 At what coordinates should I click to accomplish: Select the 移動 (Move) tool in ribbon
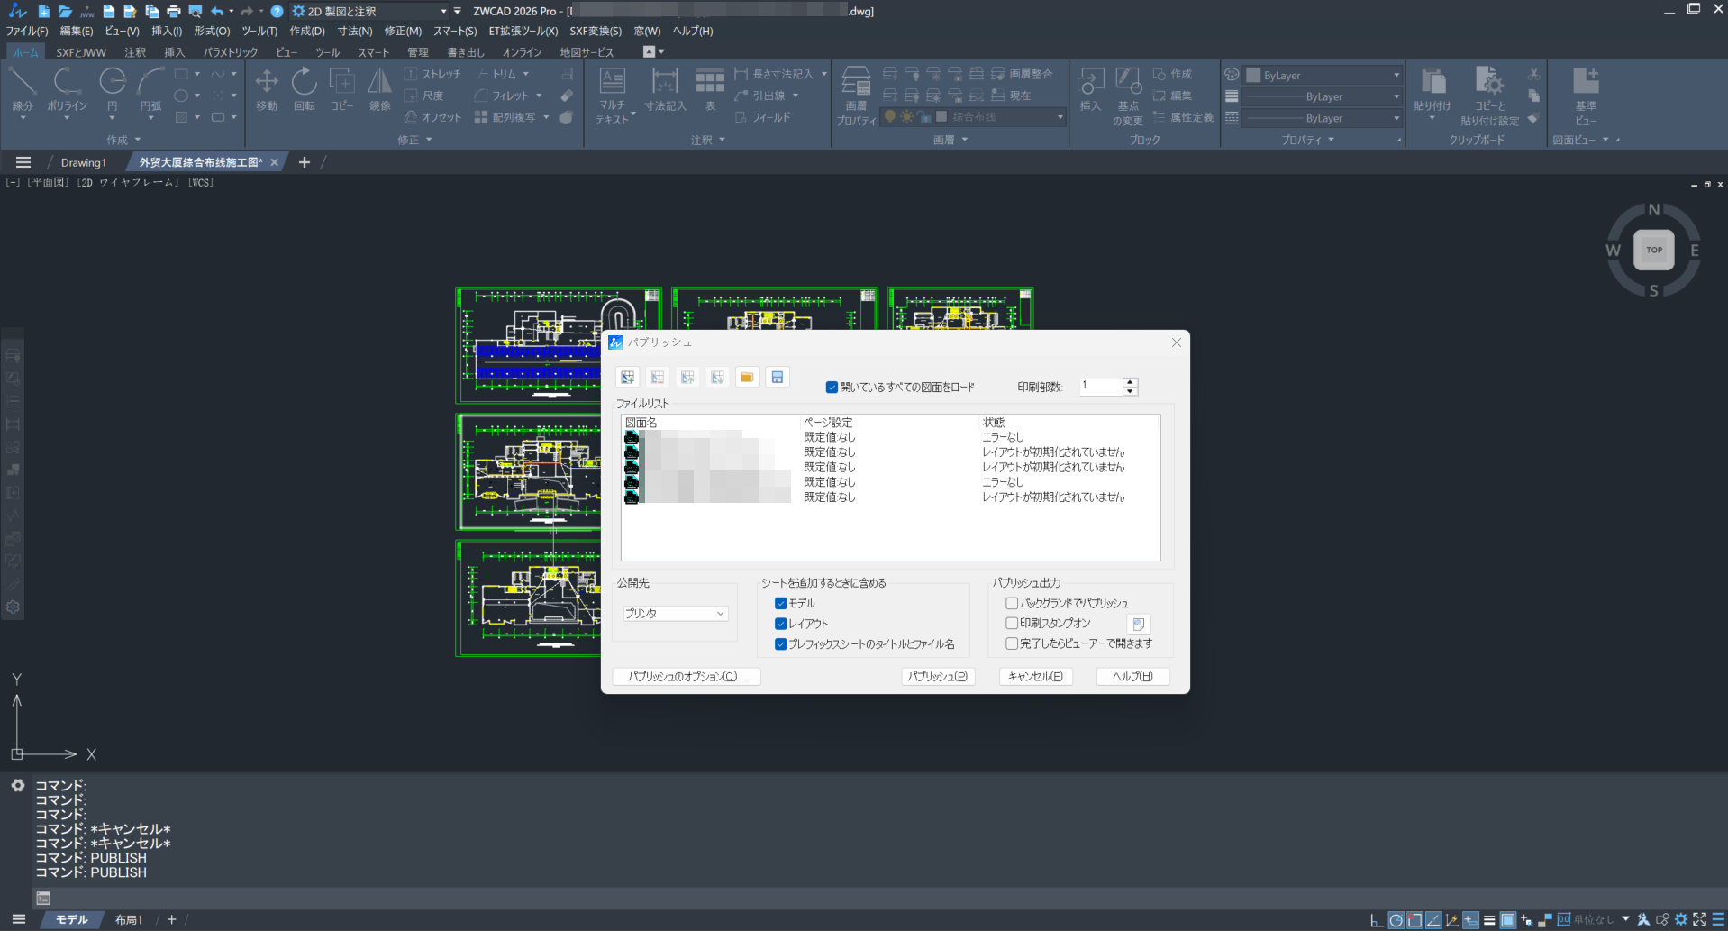click(x=267, y=90)
